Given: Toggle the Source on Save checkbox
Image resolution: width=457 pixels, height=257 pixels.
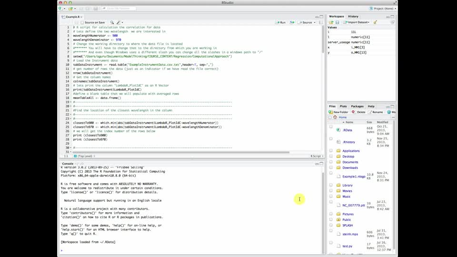Looking at the screenshot, I should click(82, 22).
